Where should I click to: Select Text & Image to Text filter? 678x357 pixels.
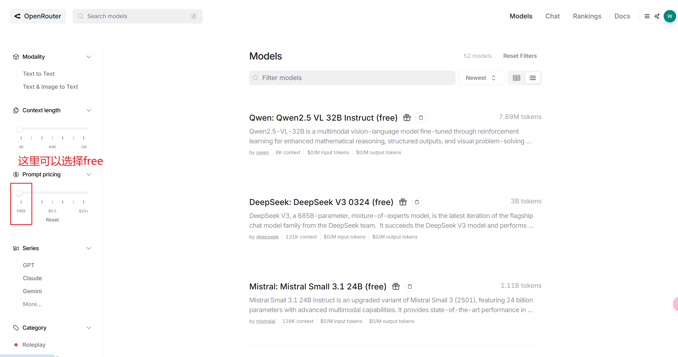pyautogui.click(x=50, y=87)
